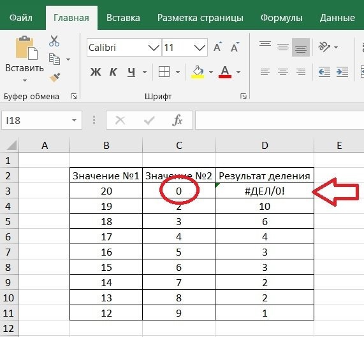Click the formula bar input
Image resolution: width=364 pixels, height=337 pixels.
(x=279, y=120)
